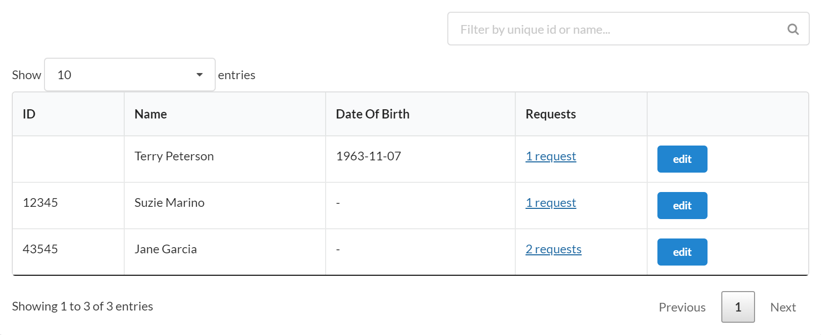Viewport: 821px width, 335px height.
Task: Sort by Date Of Birth header
Action: [x=373, y=114]
